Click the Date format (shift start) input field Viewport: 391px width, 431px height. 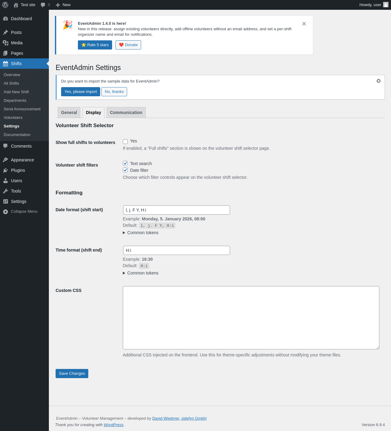(176, 210)
